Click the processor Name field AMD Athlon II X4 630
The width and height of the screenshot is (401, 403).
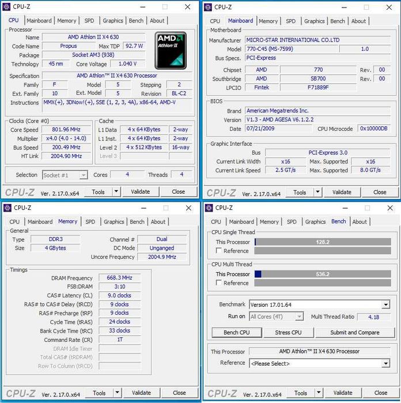pyautogui.click(x=93, y=37)
